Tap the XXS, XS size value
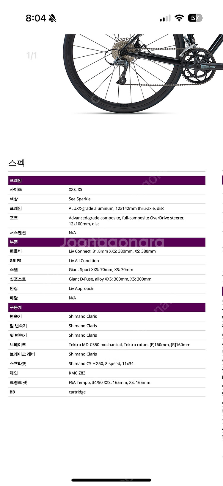Screen dimensions: 223x486 click(76, 190)
